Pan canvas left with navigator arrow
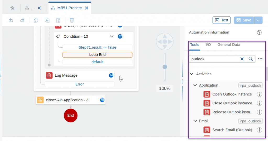Screen dimensions: 268x141 click(x=159, y=42)
